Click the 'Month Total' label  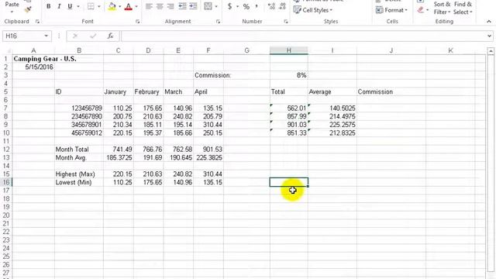tap(72, 150)
